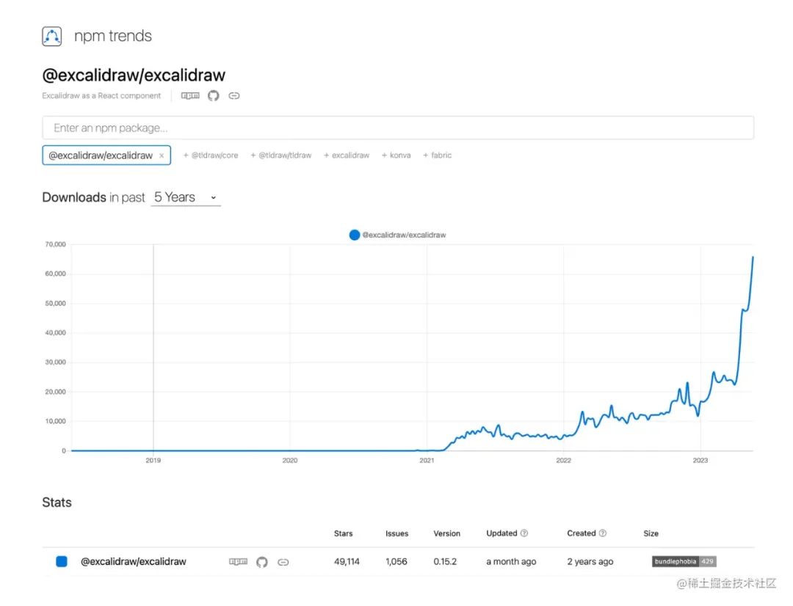Click the '2 years ago' created value
The width and height of the screenshot is (793, 606).
point(590,561)
